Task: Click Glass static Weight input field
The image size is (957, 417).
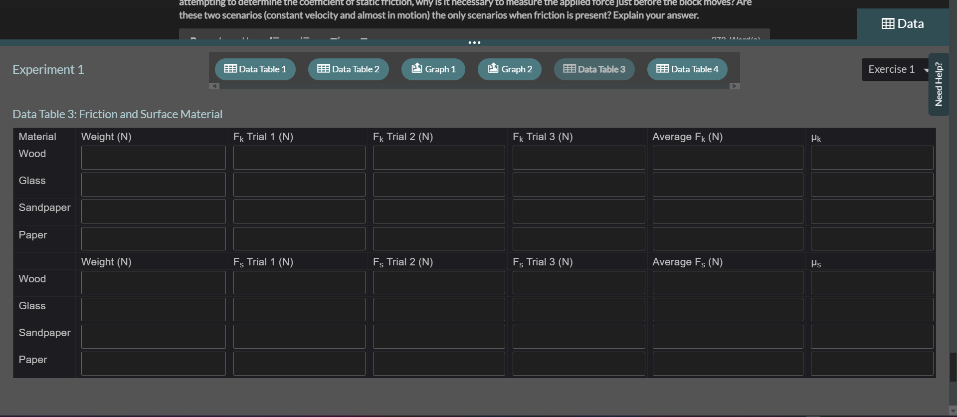Action: pos(154,310)
